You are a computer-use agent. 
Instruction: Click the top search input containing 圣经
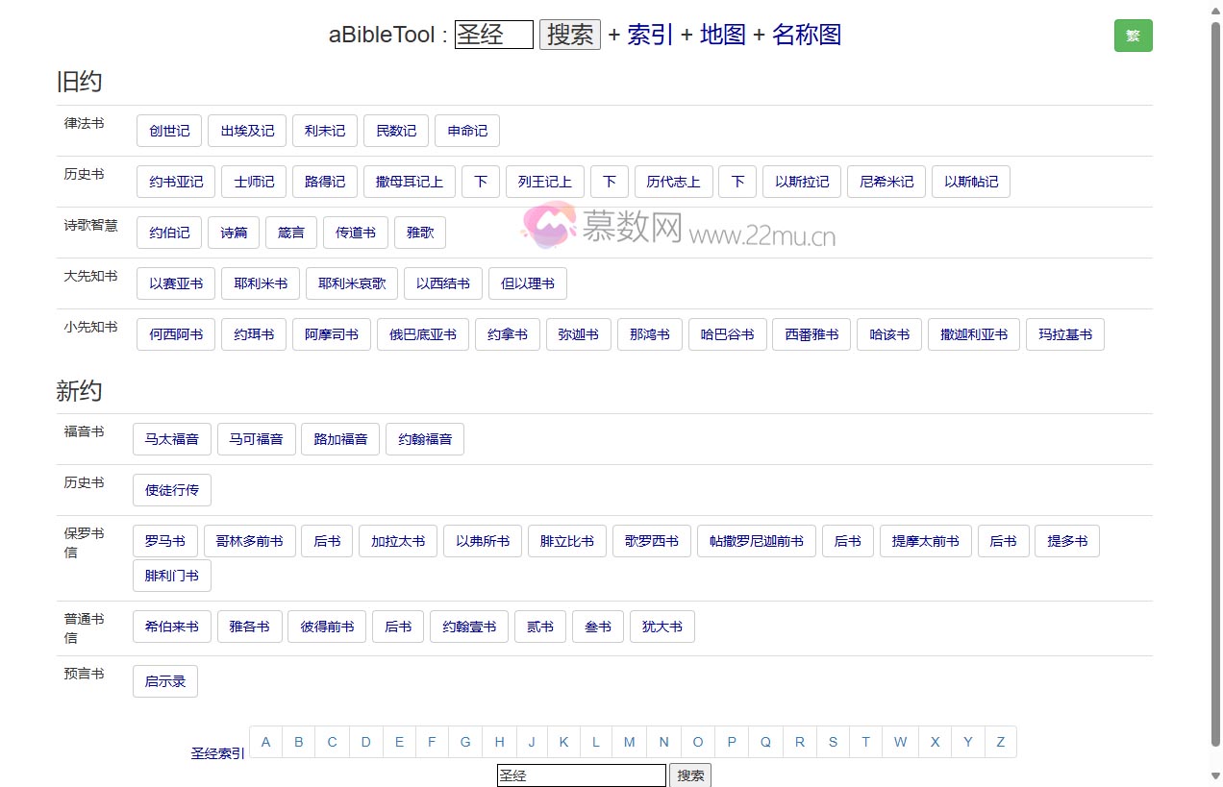493,34
